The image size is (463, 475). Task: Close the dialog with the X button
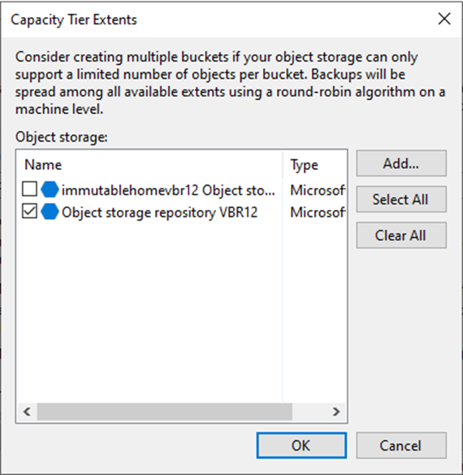point(444,19)
